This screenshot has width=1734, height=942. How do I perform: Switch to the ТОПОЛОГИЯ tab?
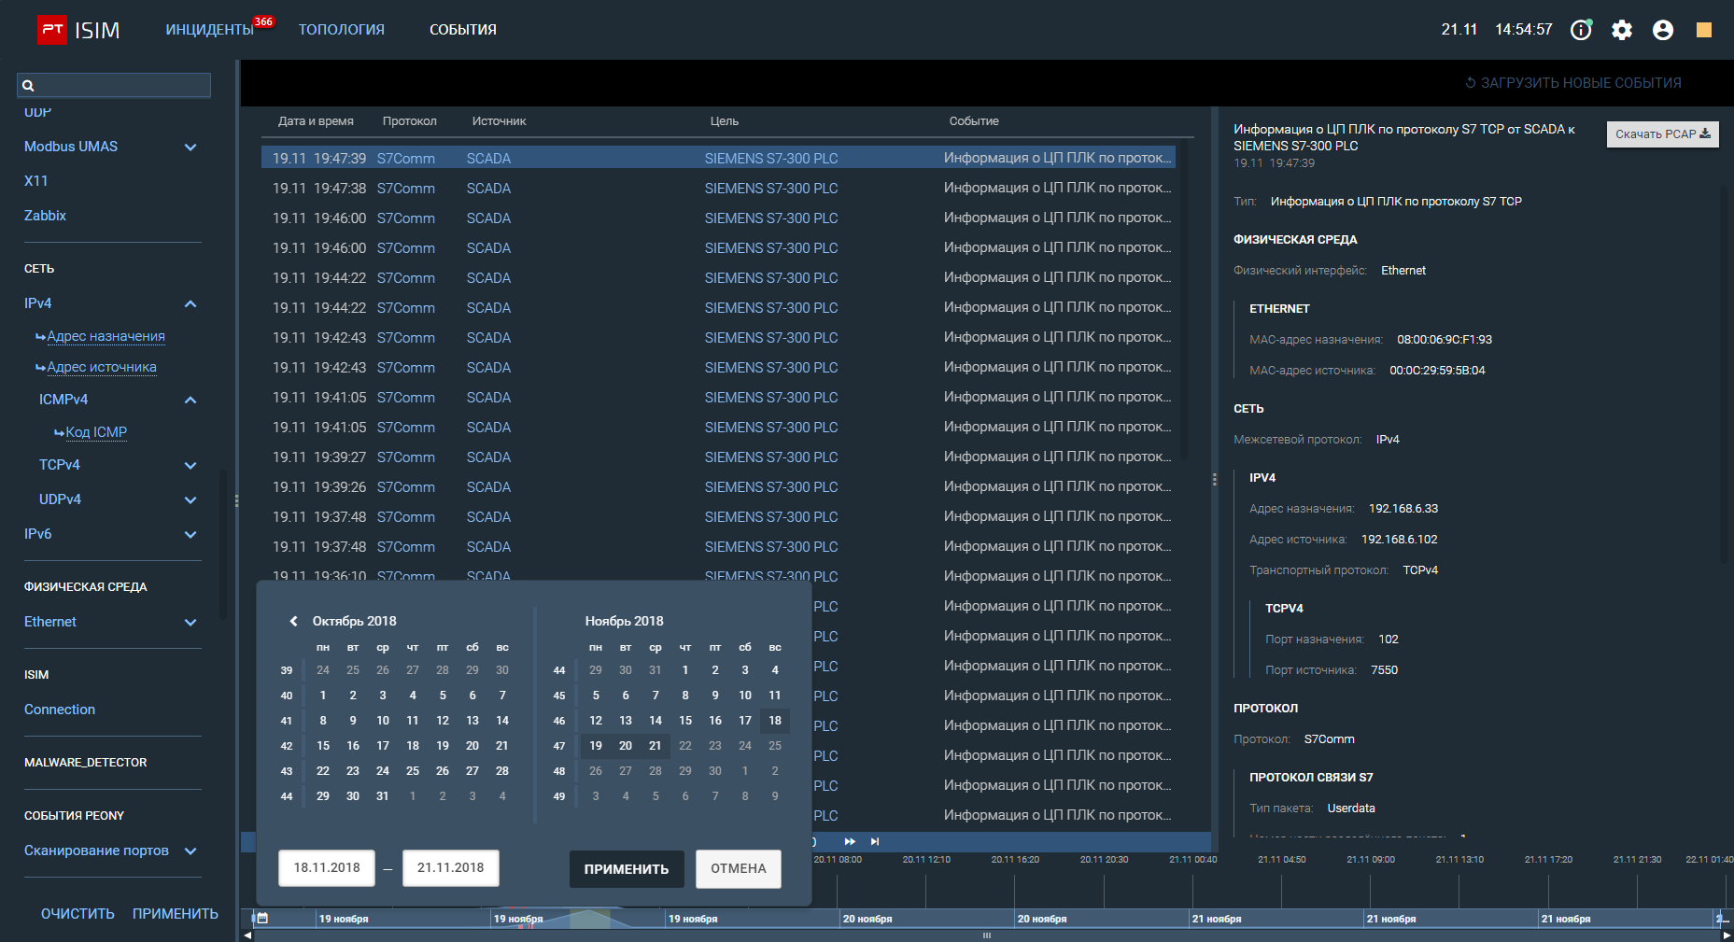[x=341, y=30]
